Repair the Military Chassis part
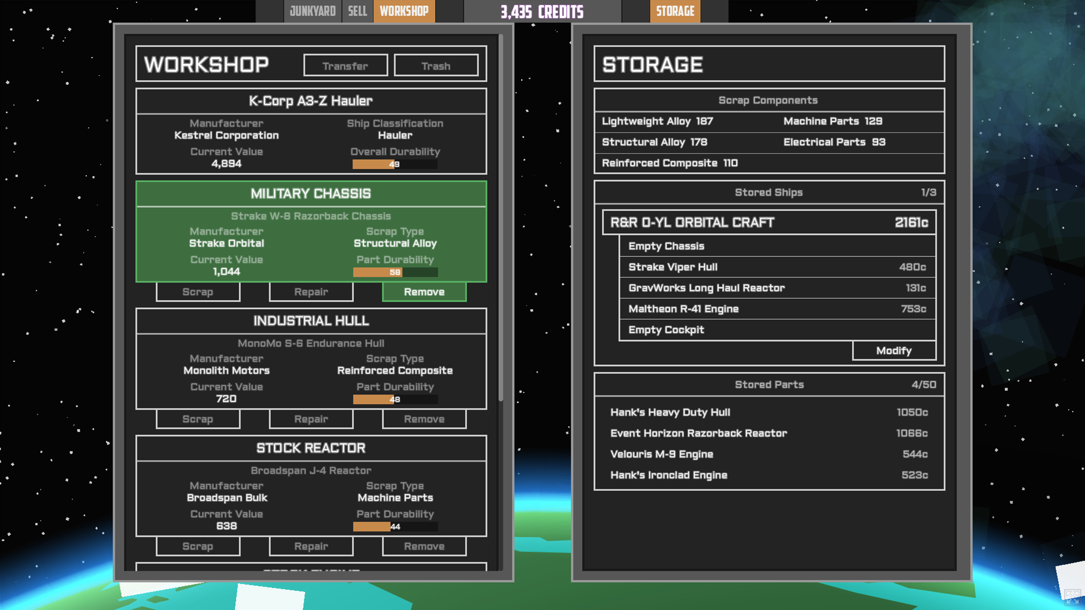The height and width of the screenshot is (610, 1085). point(311,292)
